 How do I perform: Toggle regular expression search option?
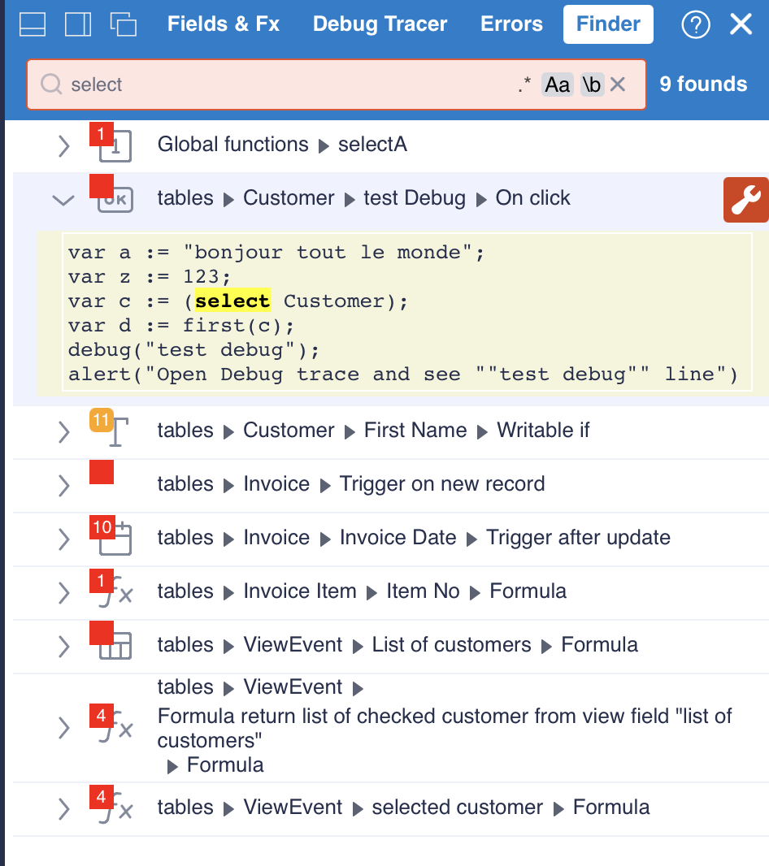point(524,84)
